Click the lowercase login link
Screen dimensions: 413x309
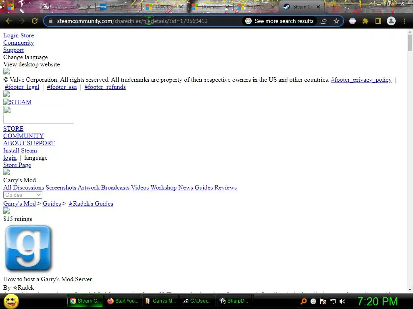coord(10,158)
